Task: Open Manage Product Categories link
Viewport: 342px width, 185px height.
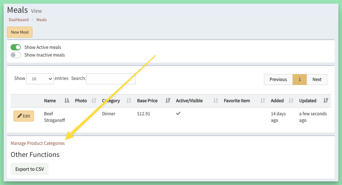Action: 38,143
